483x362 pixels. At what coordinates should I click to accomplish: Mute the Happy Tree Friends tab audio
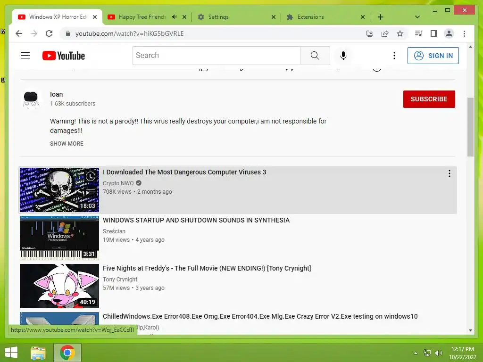coord(175,17)
